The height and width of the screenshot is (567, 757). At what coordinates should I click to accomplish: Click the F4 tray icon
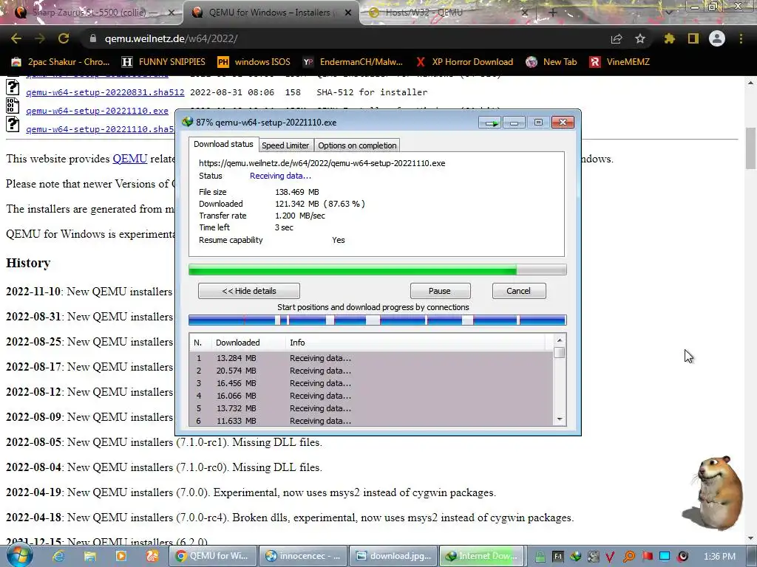(x=557, y=557)
